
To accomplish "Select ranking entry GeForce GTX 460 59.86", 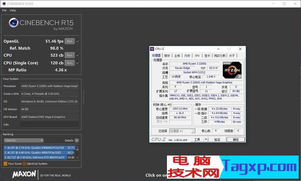I will (x=40, y=157).
